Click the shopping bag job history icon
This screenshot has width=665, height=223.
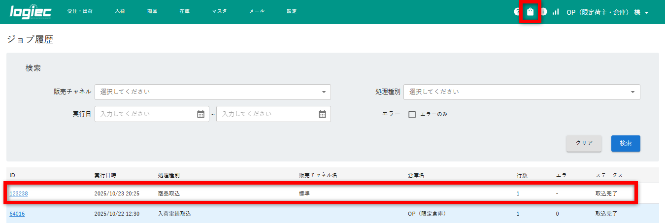[530, 11]
